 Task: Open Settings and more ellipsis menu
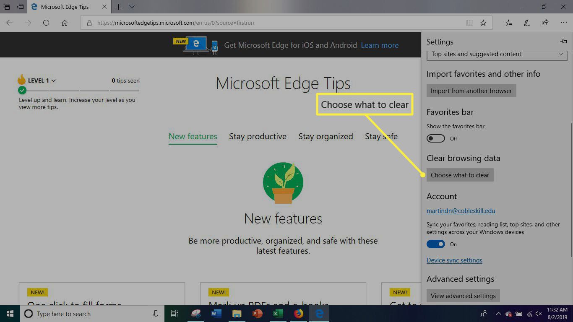563,23
